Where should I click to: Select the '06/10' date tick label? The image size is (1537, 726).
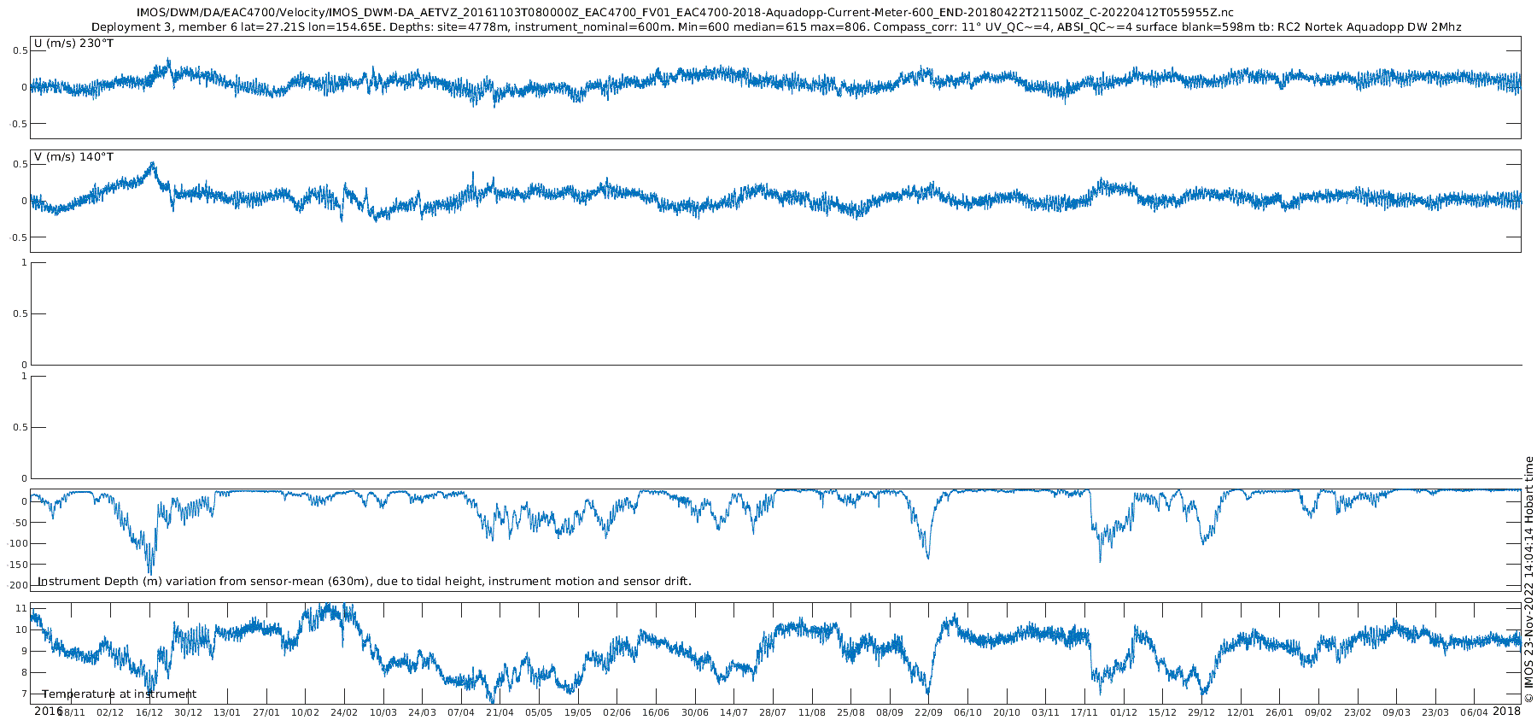pyautogui.click(x=968, y=712)
